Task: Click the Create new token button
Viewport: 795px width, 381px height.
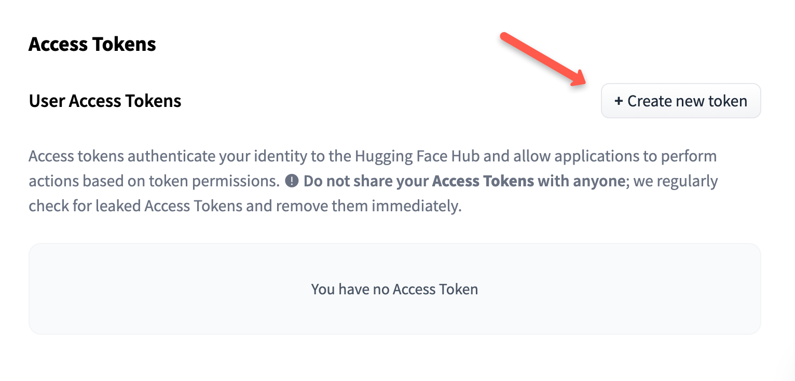Action: point(681,101)
